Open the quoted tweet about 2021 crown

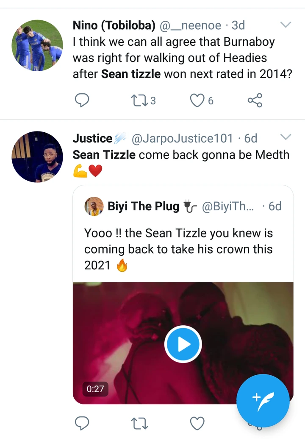coord(182,249)
